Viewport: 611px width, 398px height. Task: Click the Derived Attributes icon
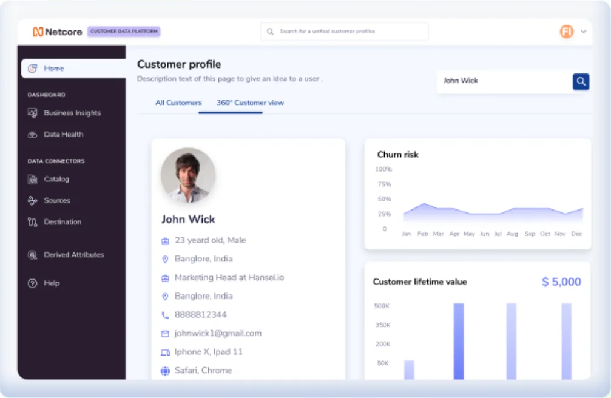32,254
